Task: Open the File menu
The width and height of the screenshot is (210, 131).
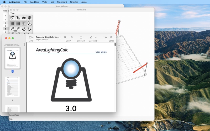Action: pyautogui.click(x=25, y=2)
